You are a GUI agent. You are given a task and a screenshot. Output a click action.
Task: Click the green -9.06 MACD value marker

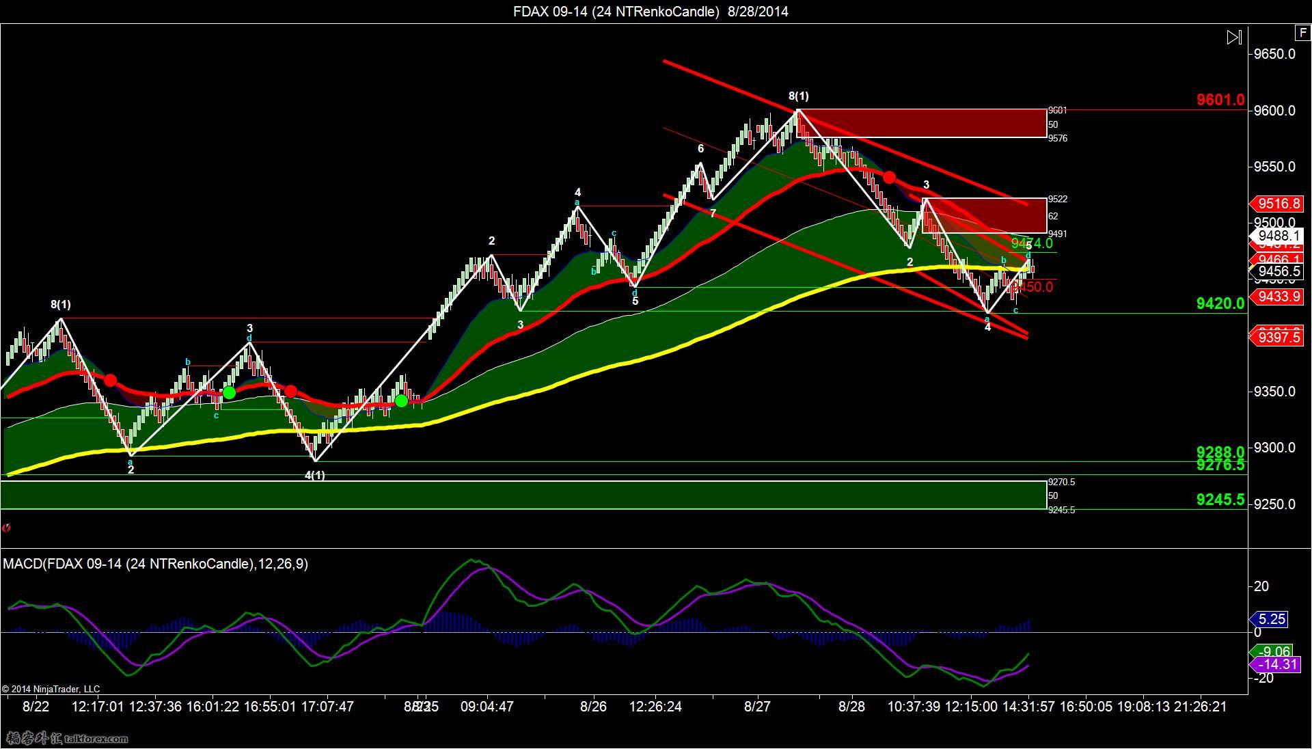1272,652
